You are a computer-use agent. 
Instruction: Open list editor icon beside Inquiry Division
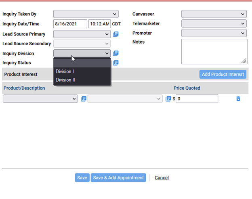click(116, 53)
